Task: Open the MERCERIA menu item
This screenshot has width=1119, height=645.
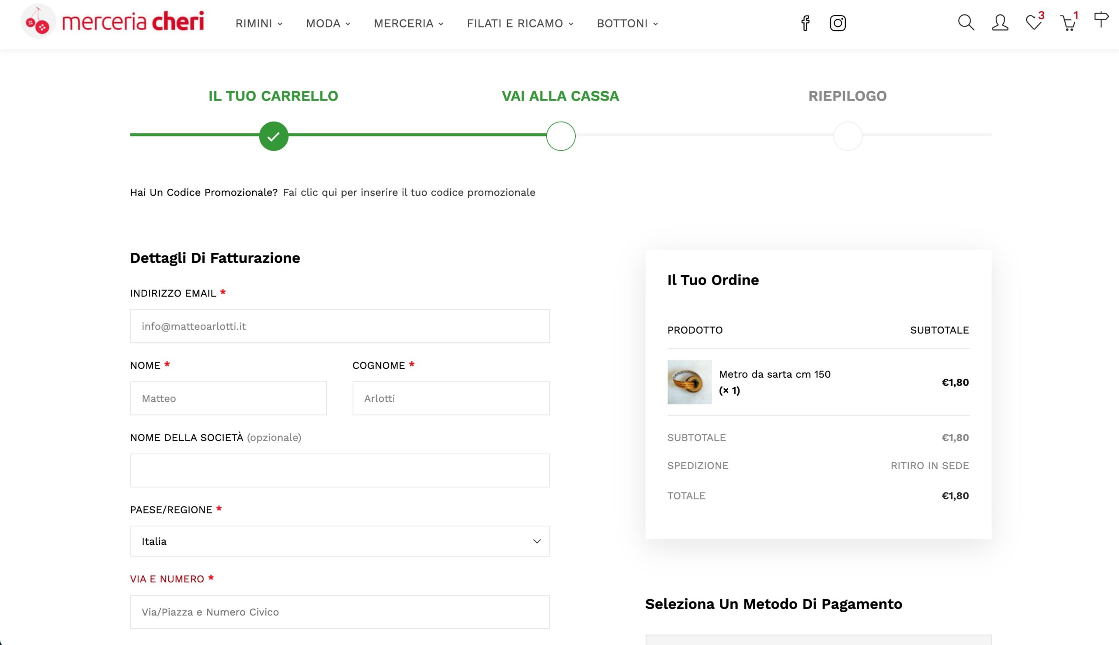Action: click(408, 24)
